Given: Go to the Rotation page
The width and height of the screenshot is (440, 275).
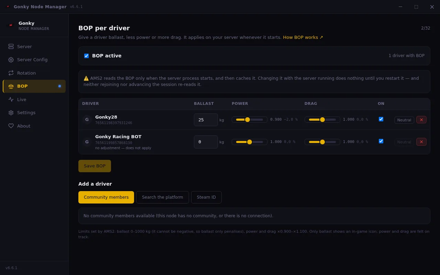Looking at the screenshot, I should (x=34, y=73).
